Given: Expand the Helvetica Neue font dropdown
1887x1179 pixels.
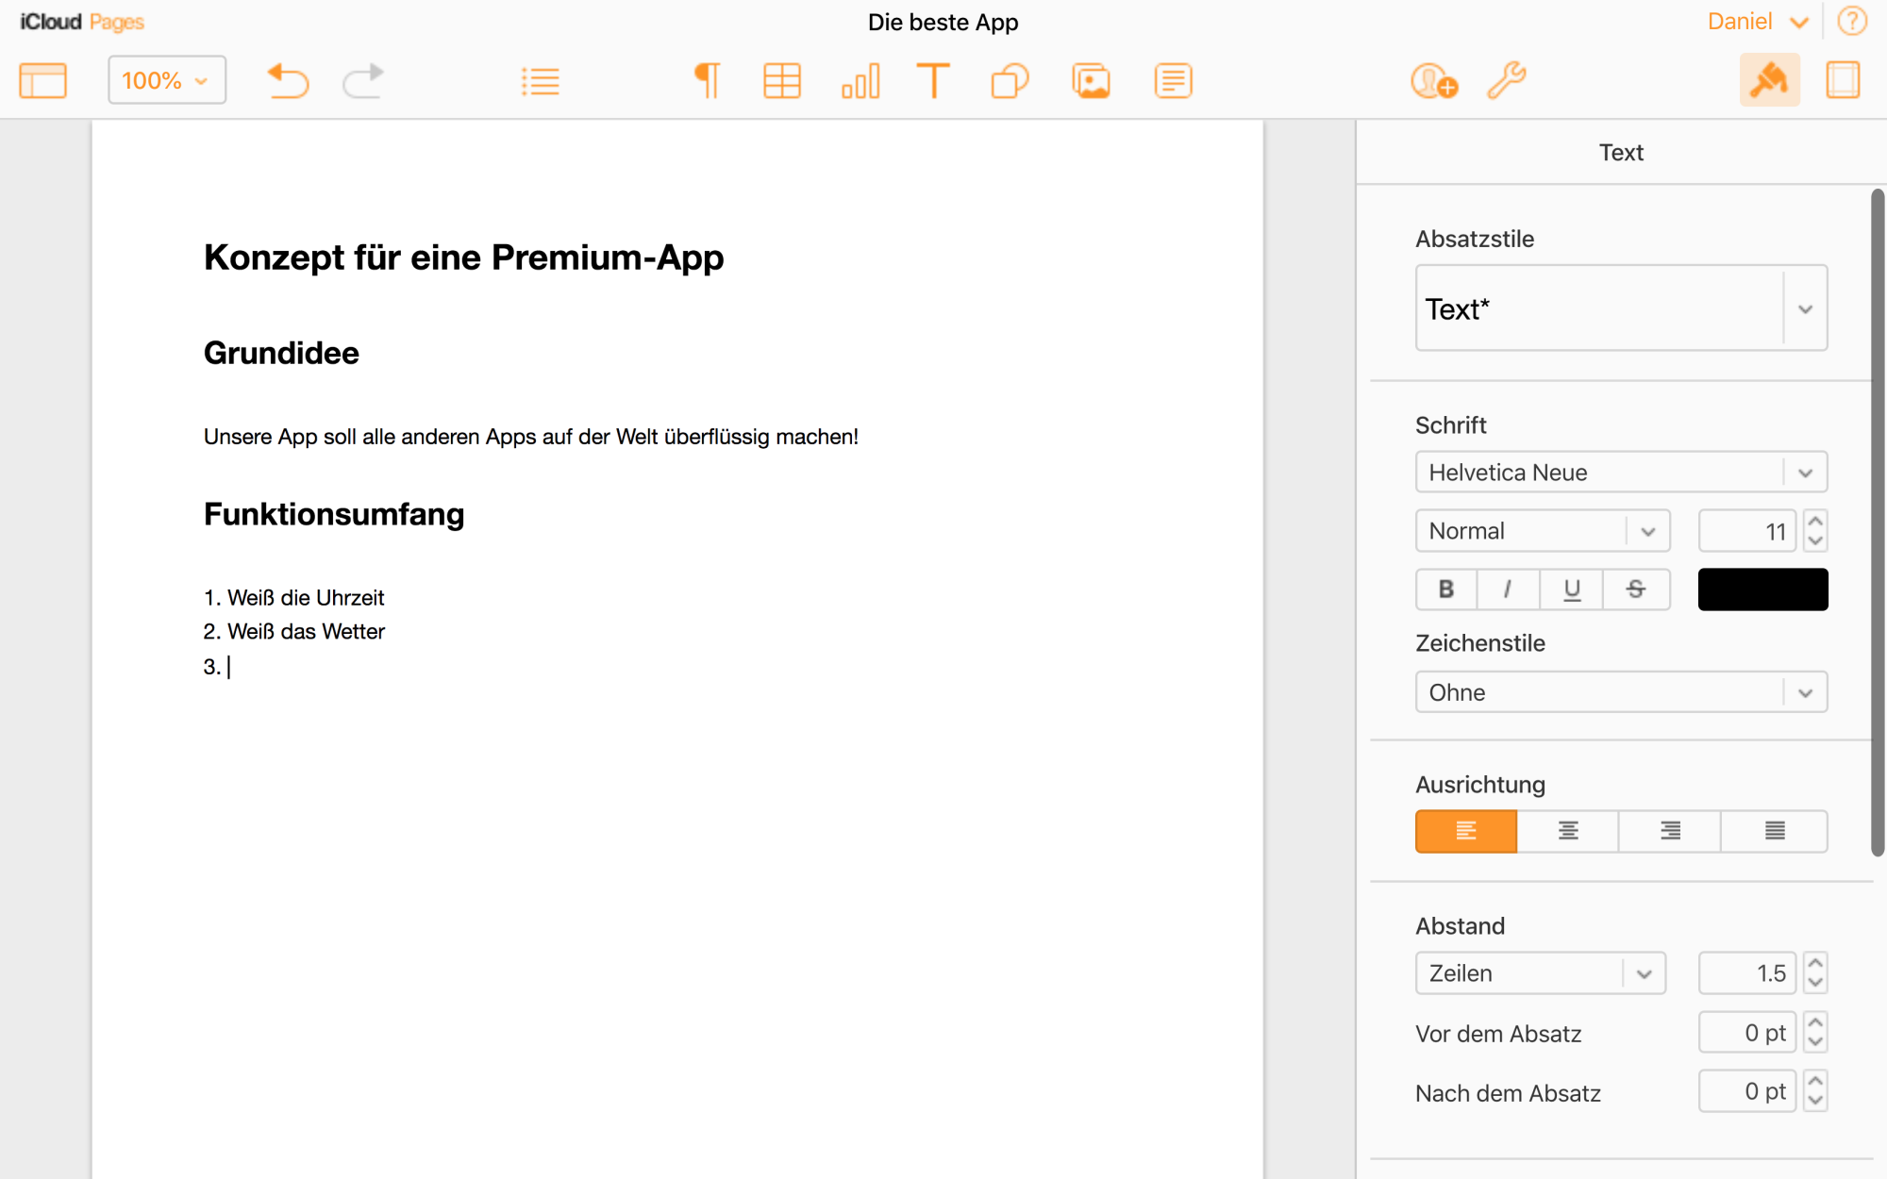Looking at the screenshot, I should tap(1804, 473).
